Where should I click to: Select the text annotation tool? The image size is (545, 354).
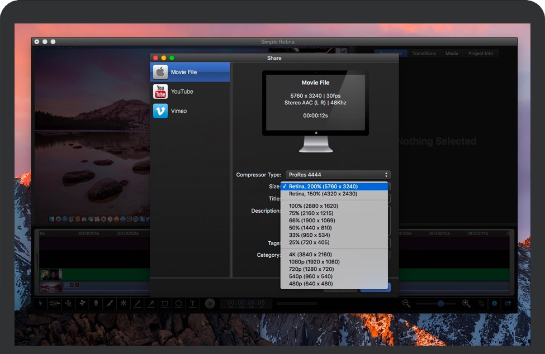pos(192,304)
